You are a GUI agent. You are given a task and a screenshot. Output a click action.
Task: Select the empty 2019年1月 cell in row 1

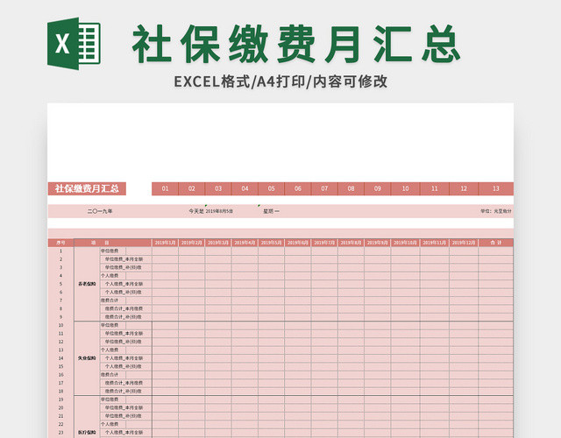165,251
